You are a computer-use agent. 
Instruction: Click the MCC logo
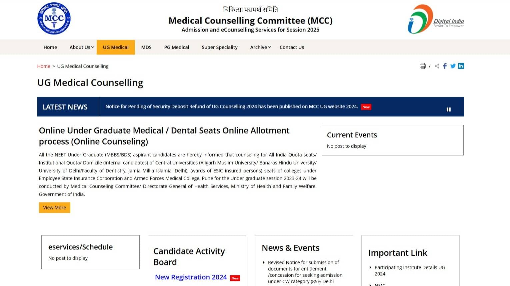point(54,19)
